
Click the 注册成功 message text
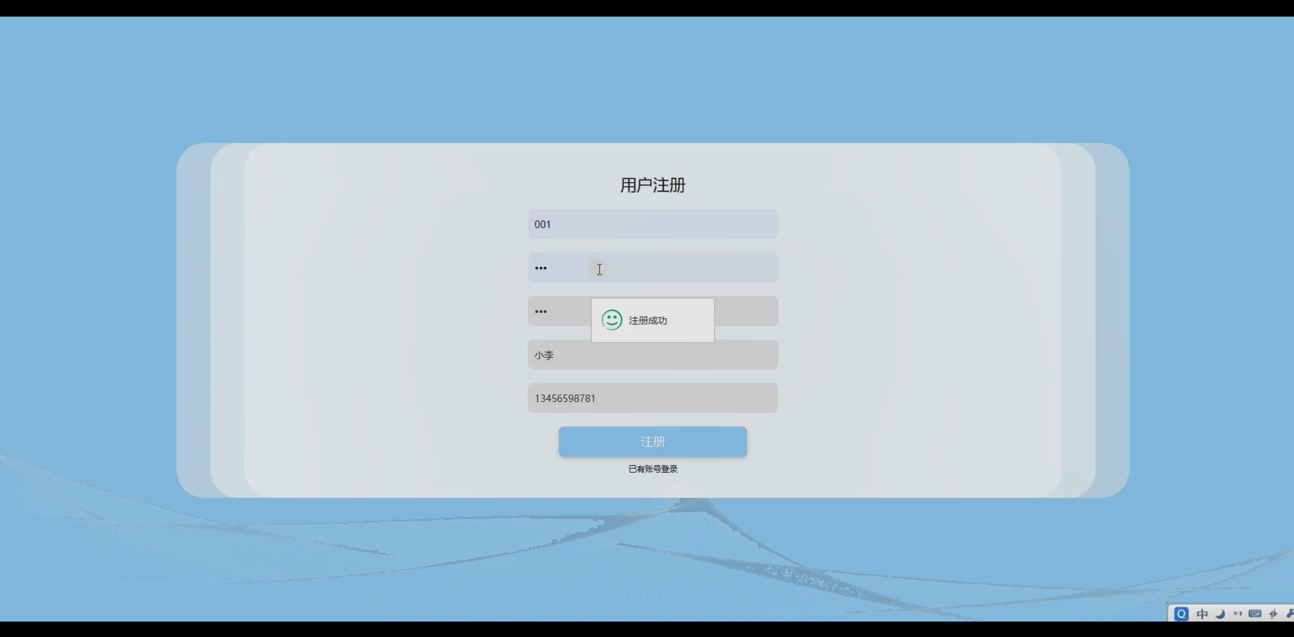[648, 321]
